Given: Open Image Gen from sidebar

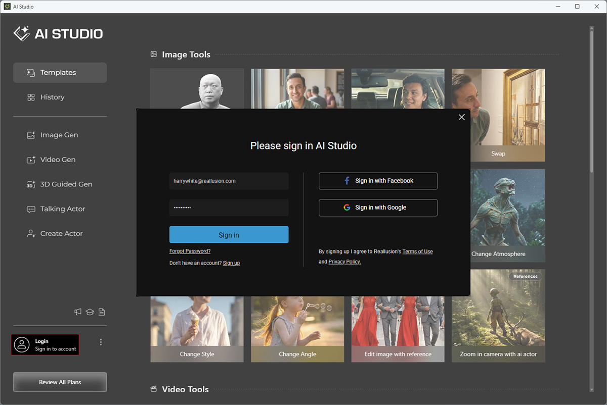Looking at the screenshot, I should [x=60, y=135].
